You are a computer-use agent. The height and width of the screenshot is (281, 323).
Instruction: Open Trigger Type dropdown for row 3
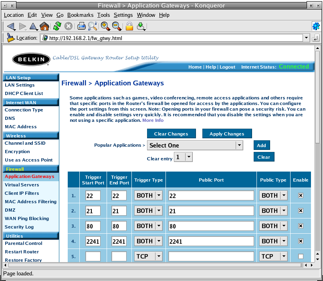[148, 226]
